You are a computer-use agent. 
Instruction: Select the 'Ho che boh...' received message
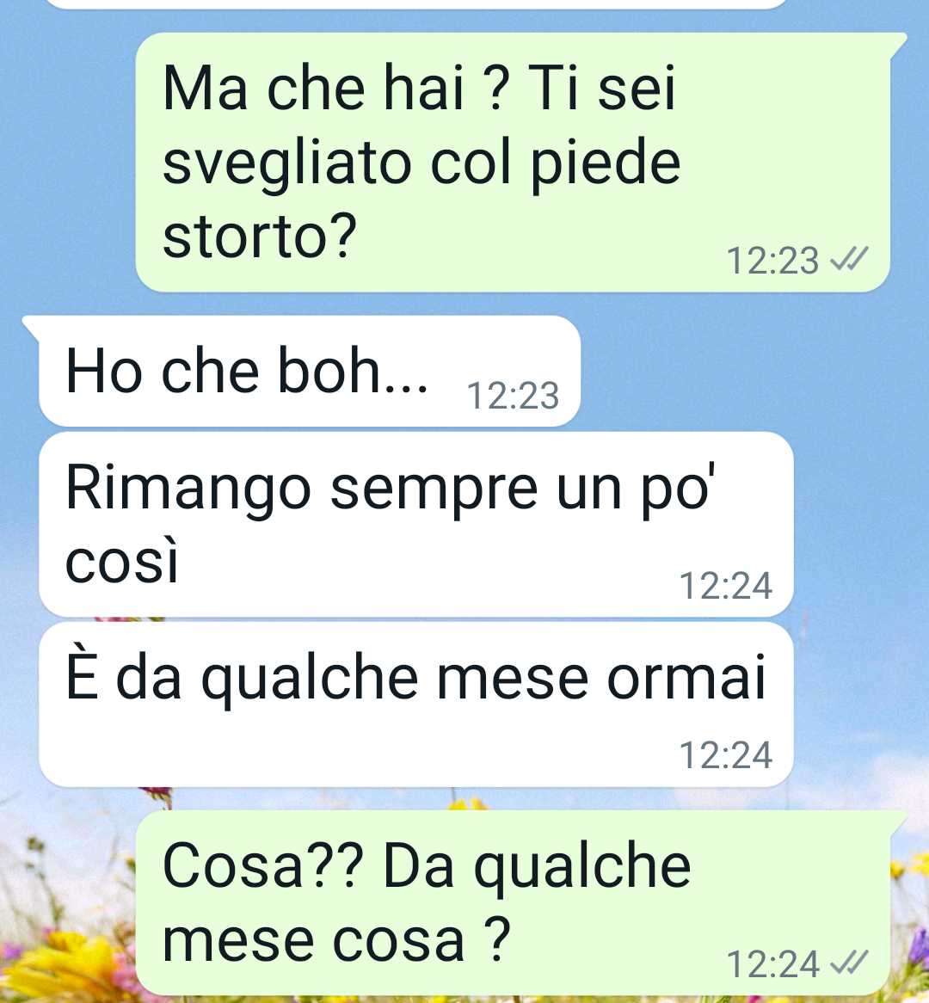310,371
